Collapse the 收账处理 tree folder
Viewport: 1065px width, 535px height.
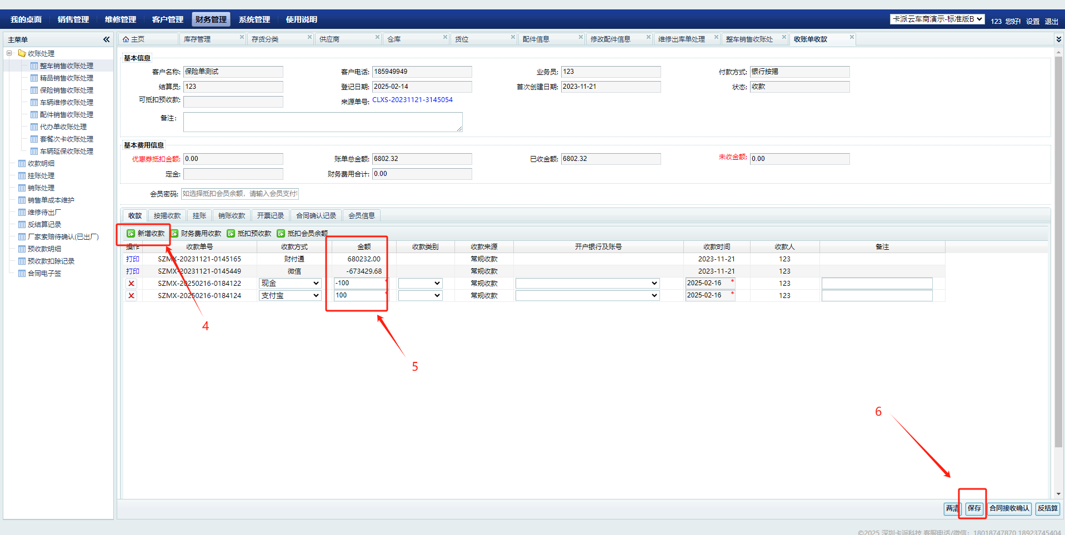pyautogui.click(x=9, y=53)
